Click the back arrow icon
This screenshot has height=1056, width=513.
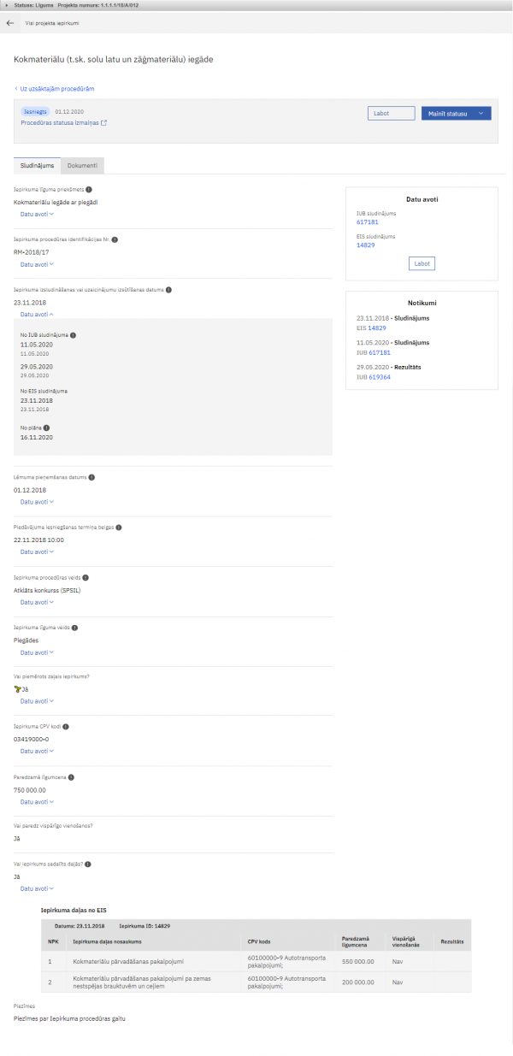point(10,23)
